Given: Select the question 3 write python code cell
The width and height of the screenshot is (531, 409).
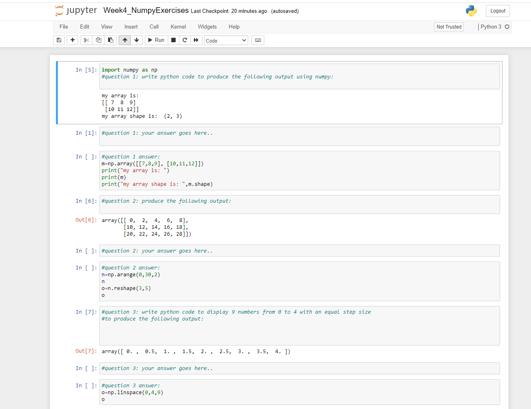Looking at the screenshot, I should coord(300,326).
